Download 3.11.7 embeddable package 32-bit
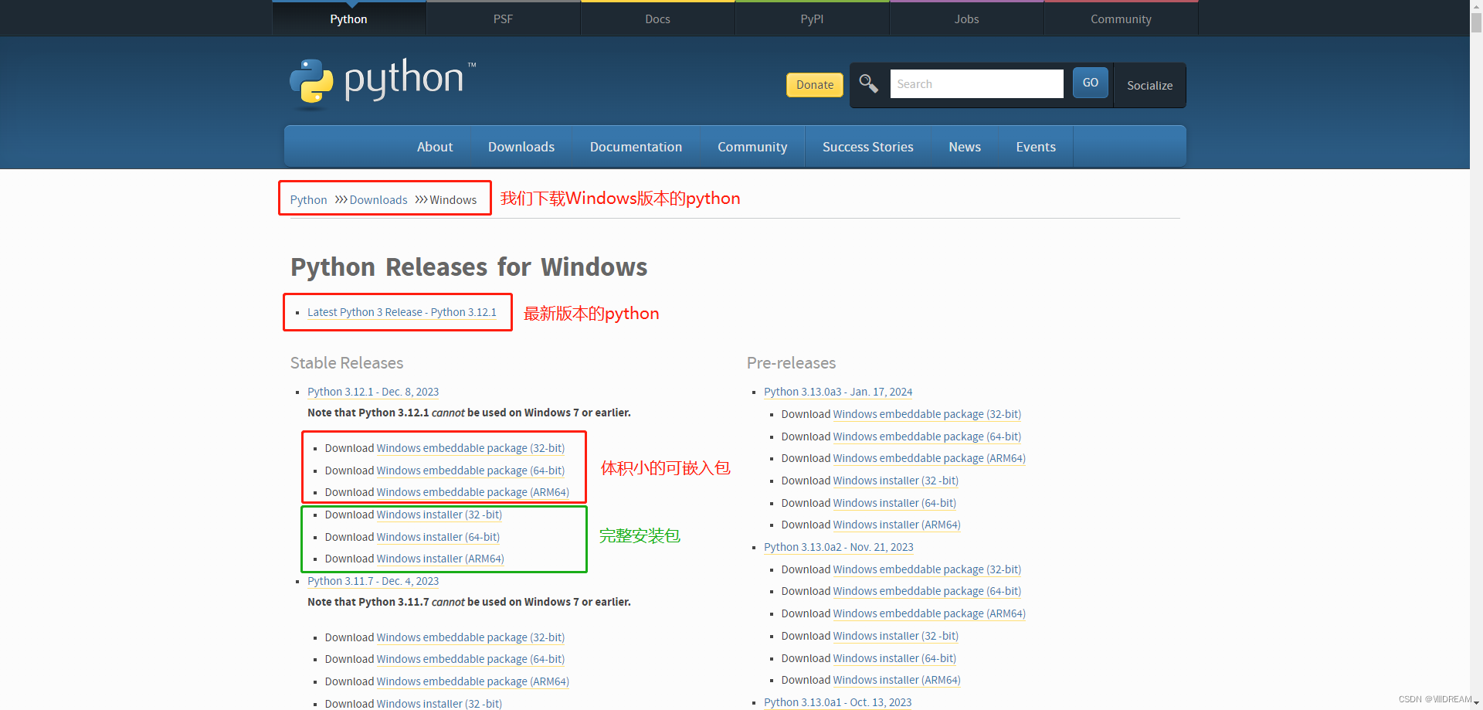Image resolution: width=1483 pixels, height=710 pixels. point(470,637)
